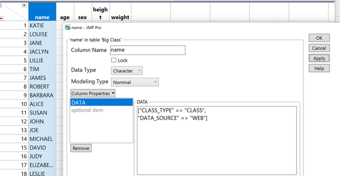Select DATA in the properties list

pos(101,102)
